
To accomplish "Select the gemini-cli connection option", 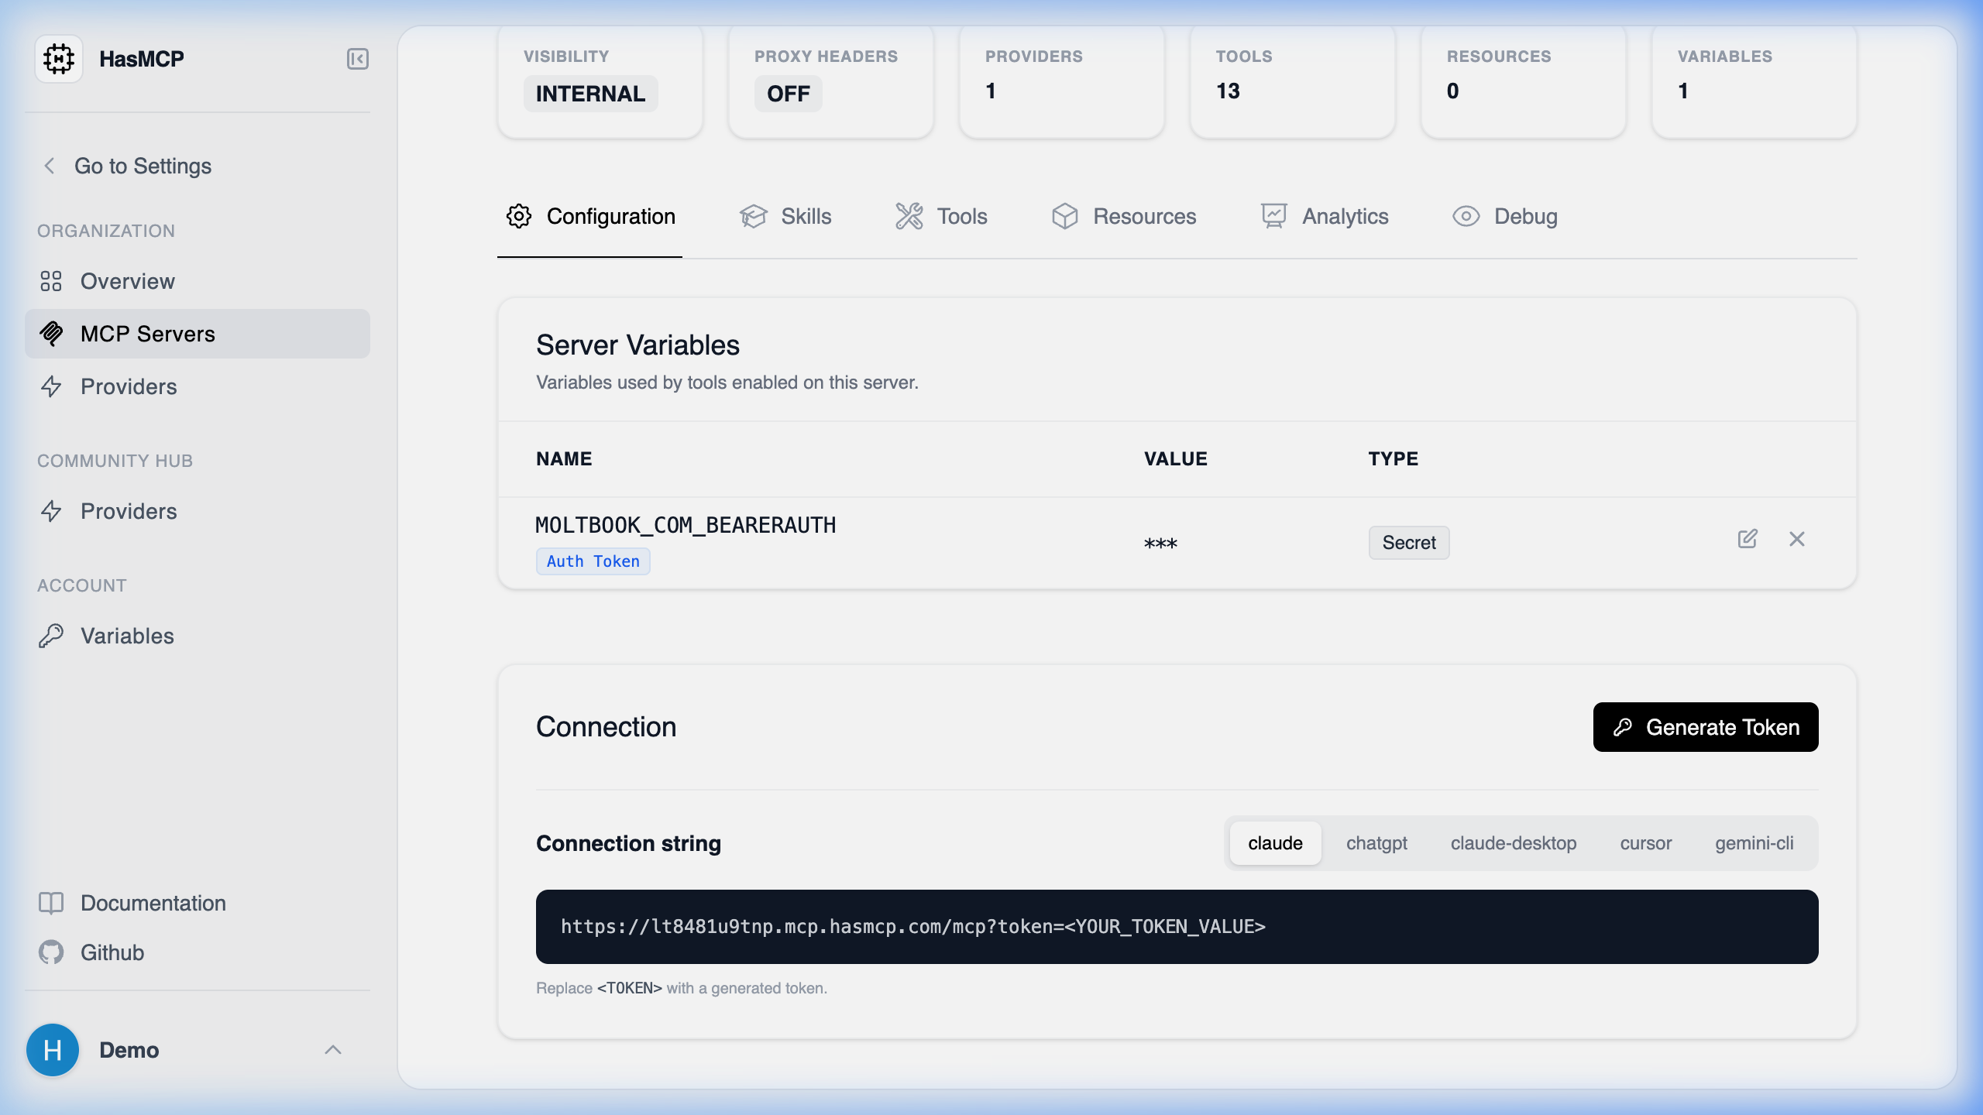I will pos(1754,843).
